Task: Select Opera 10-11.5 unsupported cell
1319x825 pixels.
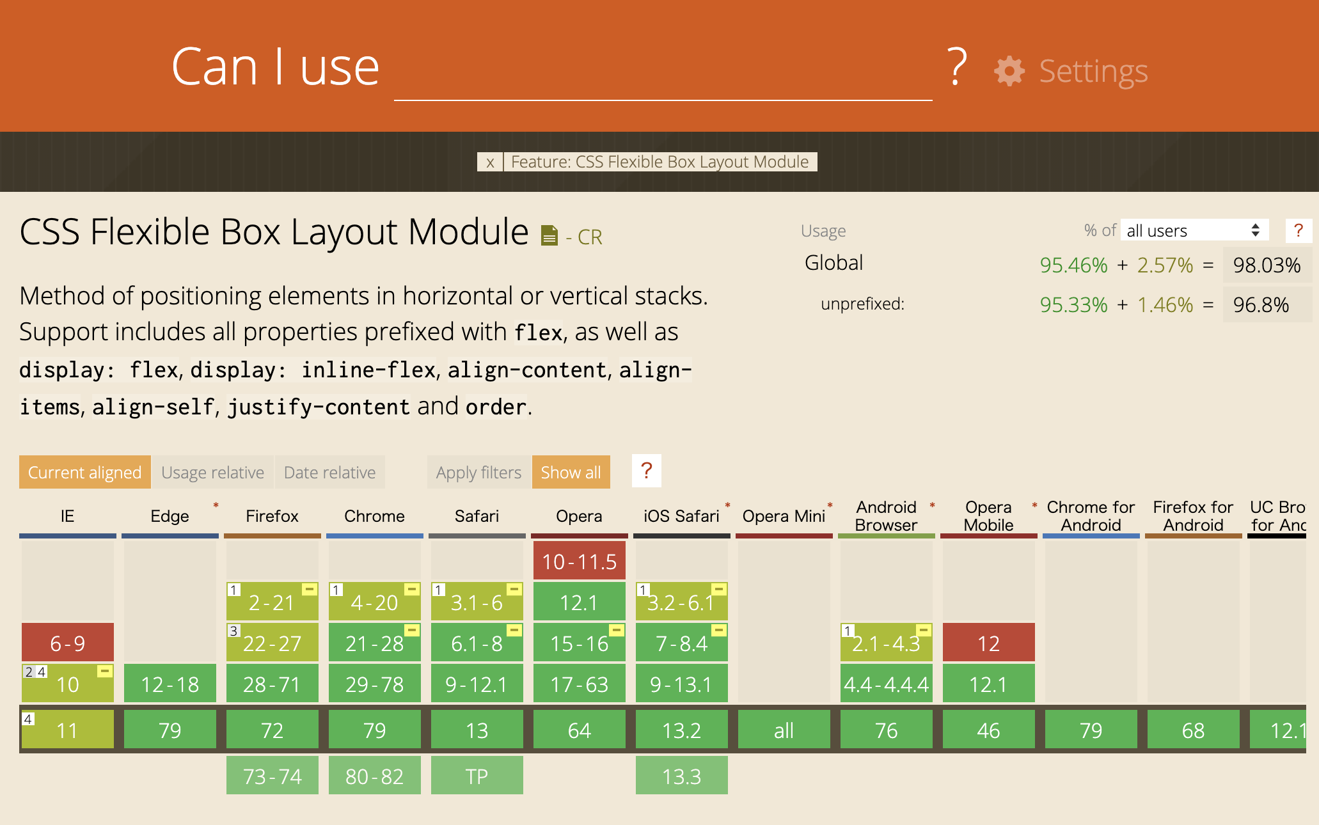Action: pos(580,561)
